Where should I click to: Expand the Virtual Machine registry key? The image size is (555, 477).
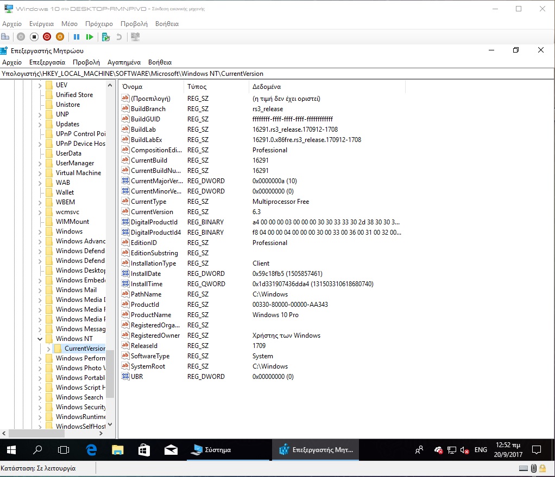(x=40, y=173)
